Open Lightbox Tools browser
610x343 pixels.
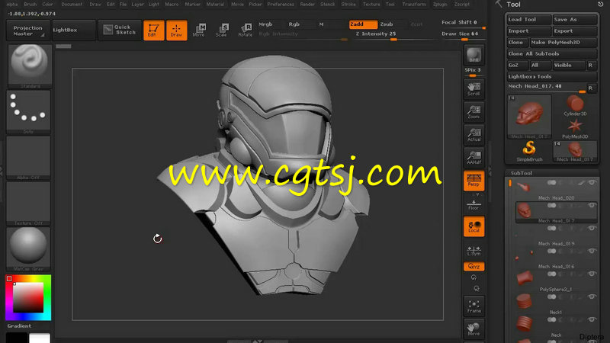(551, 77)
